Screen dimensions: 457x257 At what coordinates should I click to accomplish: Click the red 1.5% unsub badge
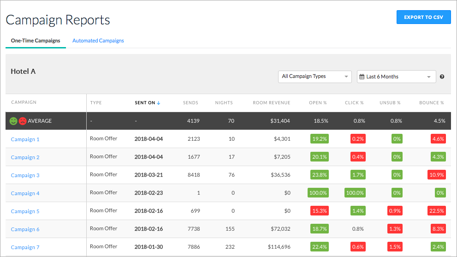pos(395,247)
